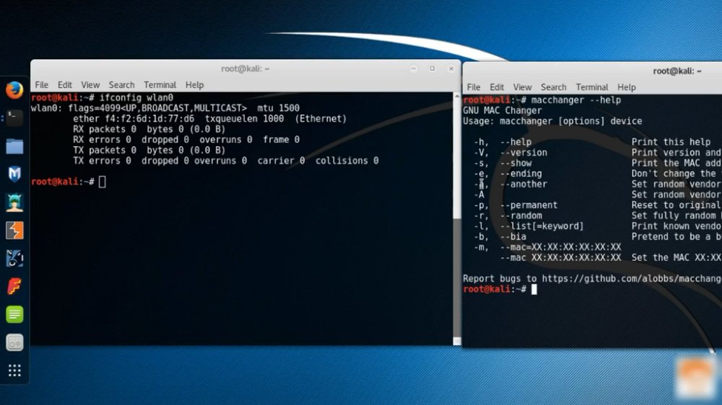Minimize the left terminal window
Screen dimensions: 722x405
[x=414, y=68]
